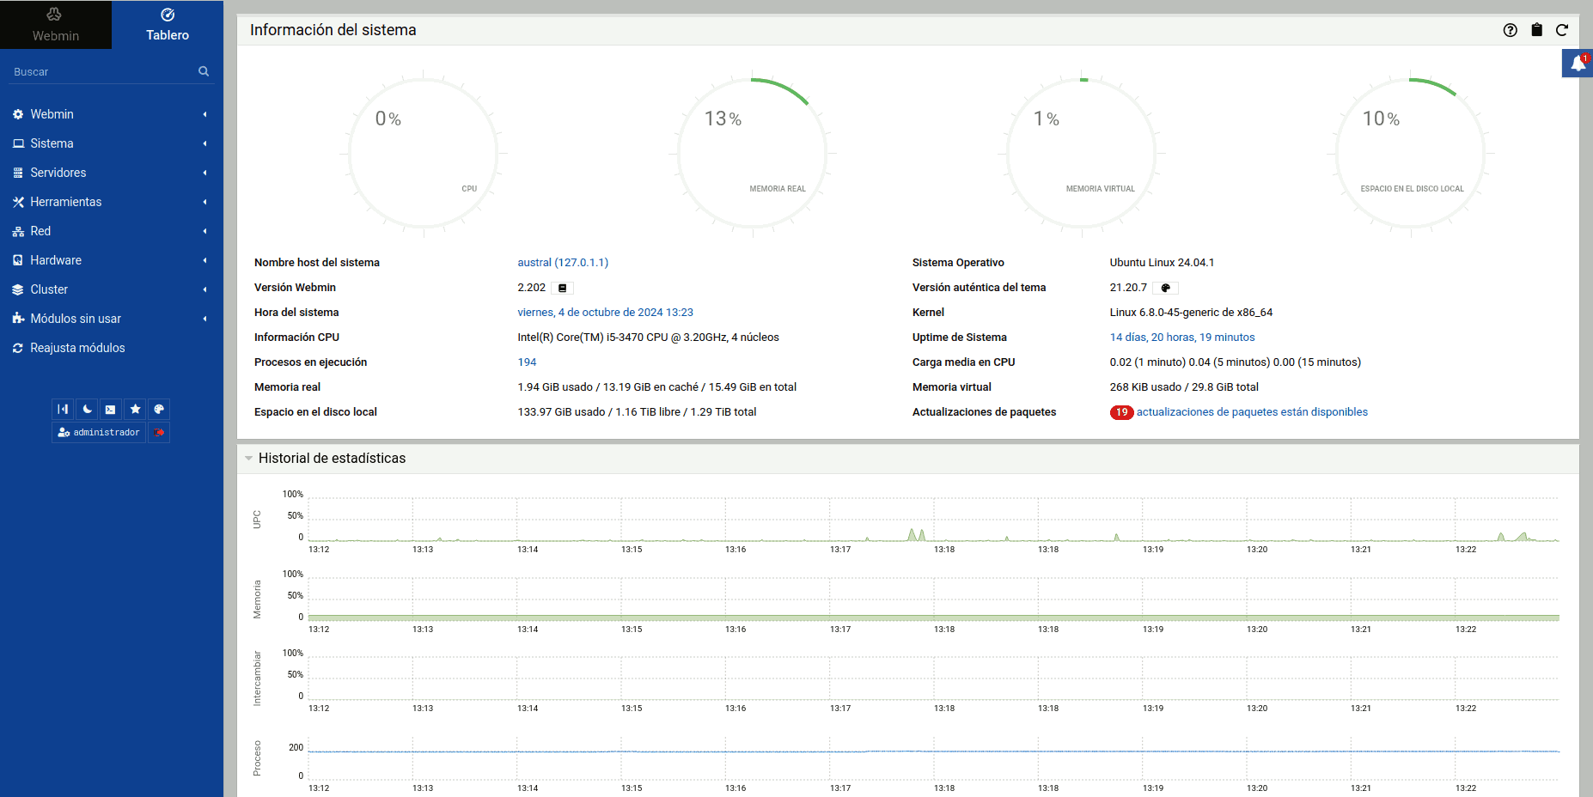The height and width of the screenshot is (797, 1593).
Task: Open the notifications bell
Action: (x=1578, y=64)
